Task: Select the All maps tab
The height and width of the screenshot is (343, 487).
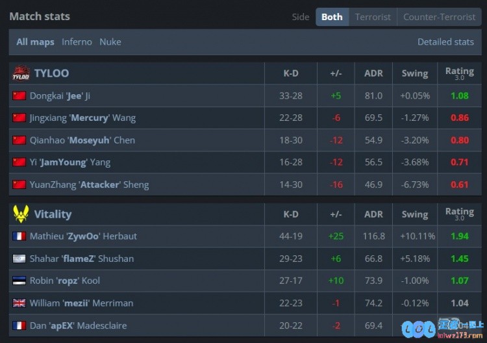Action: [35, 42]
